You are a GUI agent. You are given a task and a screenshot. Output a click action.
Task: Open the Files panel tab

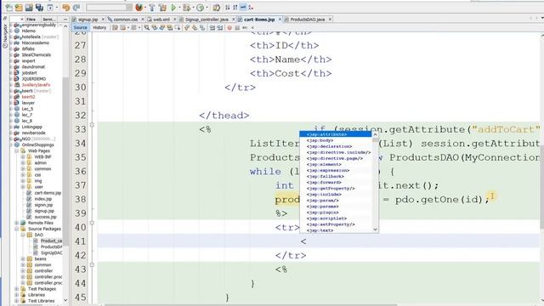pos(31,20)
